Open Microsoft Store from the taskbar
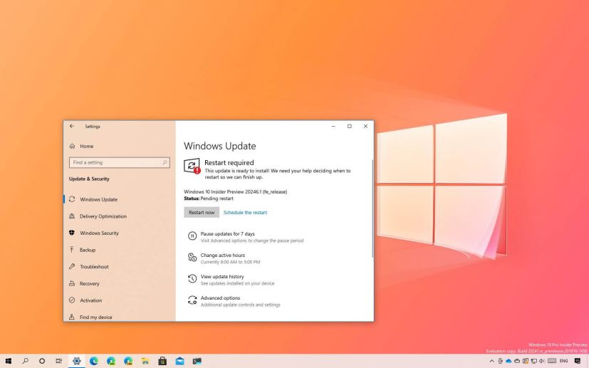Image resolution: width=589 pixels, height=368 pixels. [x=162, y=361]
